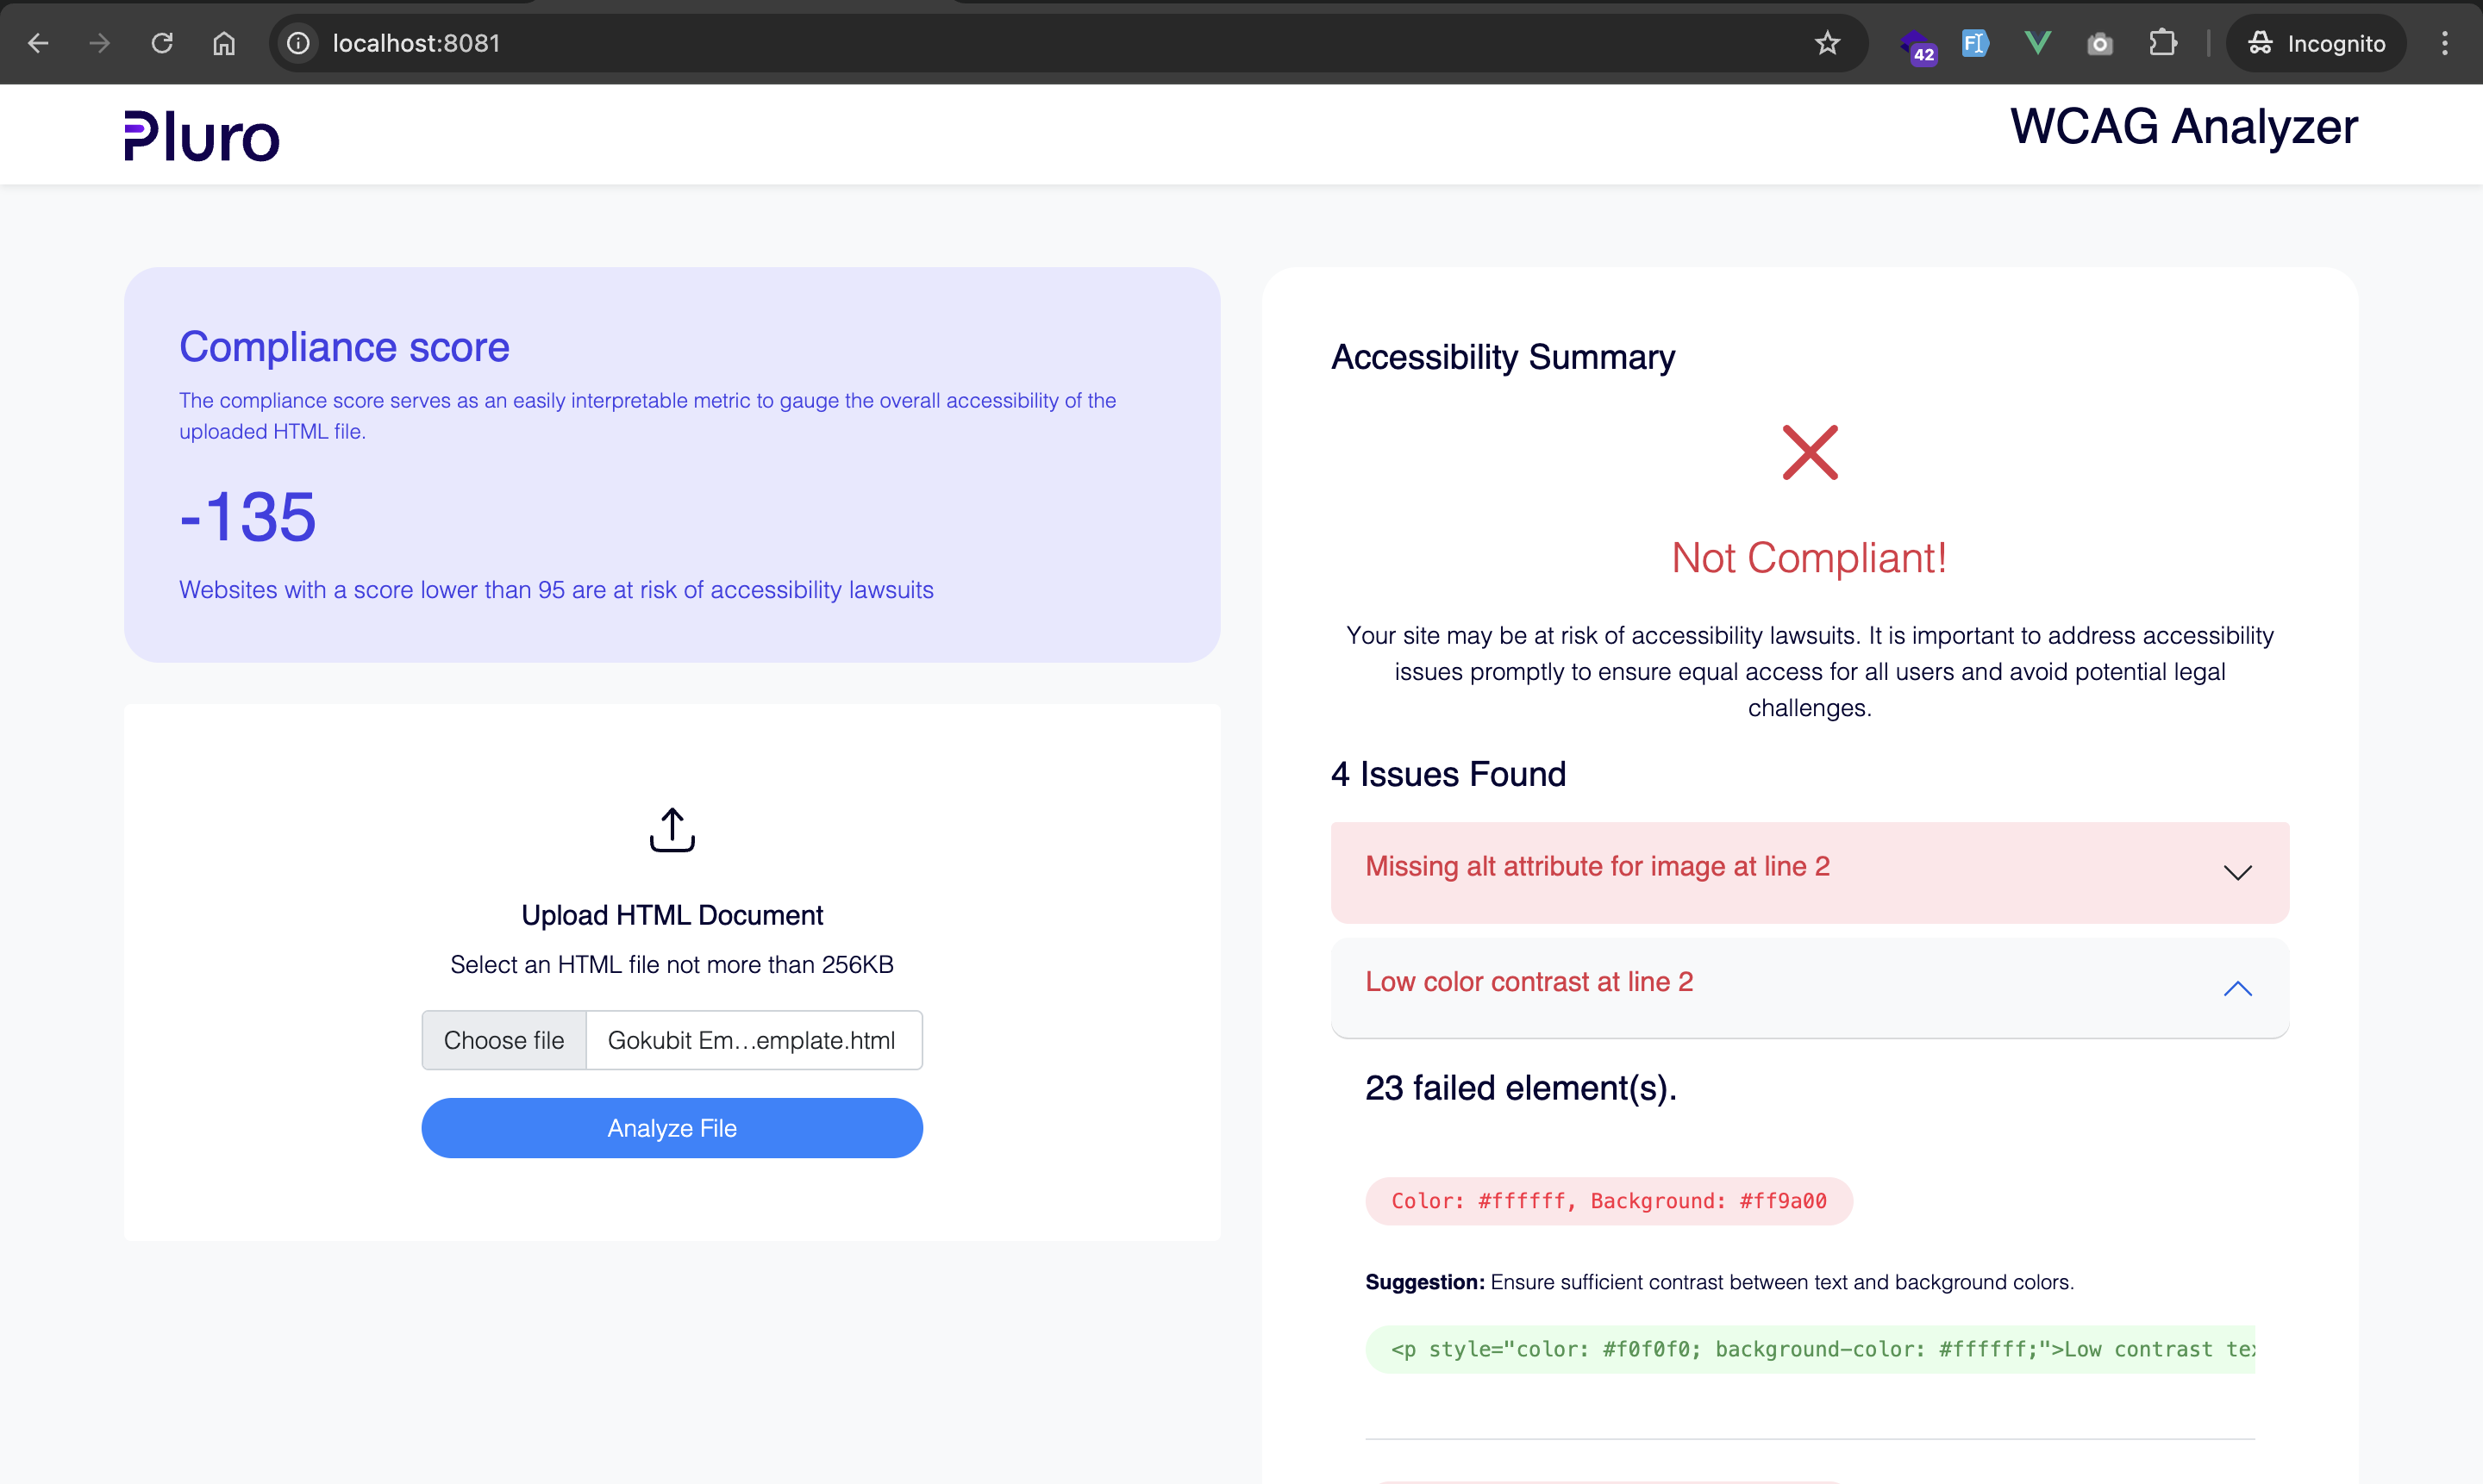Click the 23 failed element(s) text
2483x1484 pixels.
tap(1521, 1088)
